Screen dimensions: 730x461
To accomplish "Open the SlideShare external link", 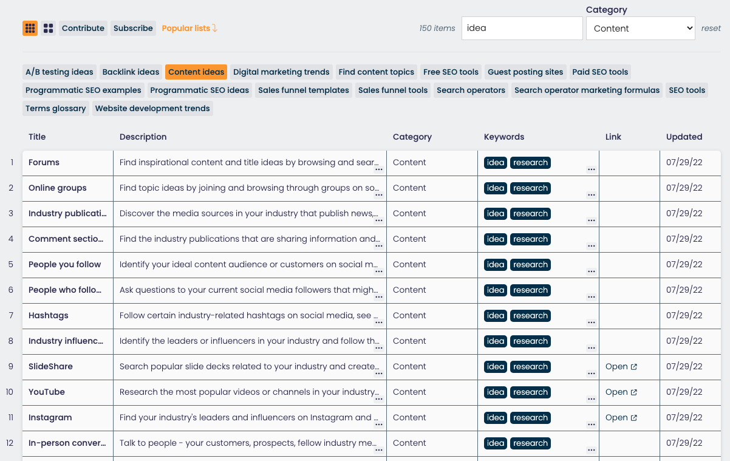I will [x=621, y=366].
